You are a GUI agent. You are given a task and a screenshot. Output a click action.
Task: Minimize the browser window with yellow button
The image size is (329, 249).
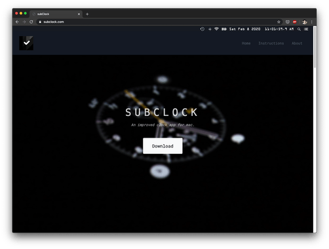point(21,13)
